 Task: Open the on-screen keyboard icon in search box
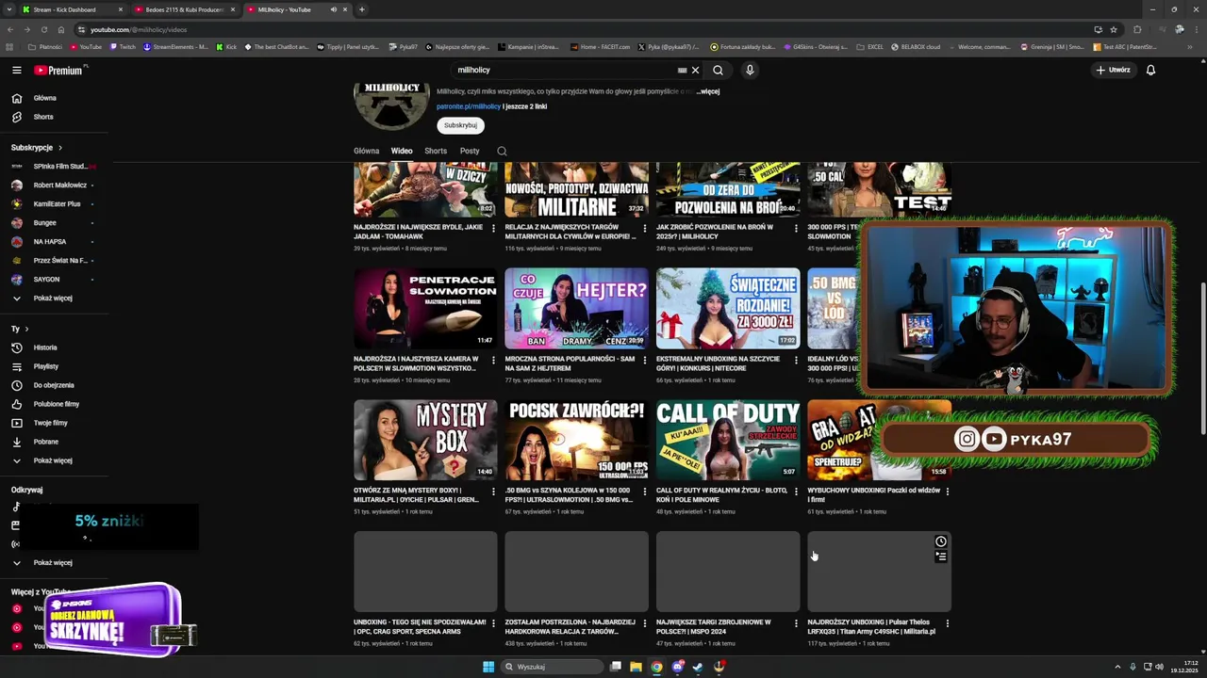[682, 70]
